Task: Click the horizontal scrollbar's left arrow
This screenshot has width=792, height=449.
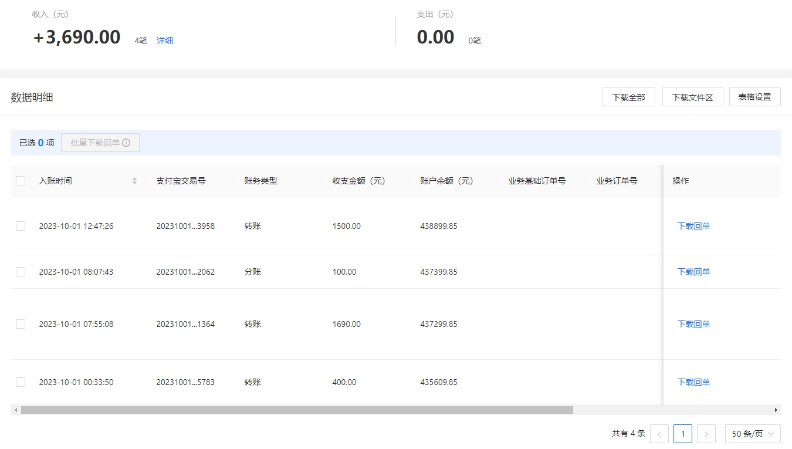Action: [x=16, y=410]
